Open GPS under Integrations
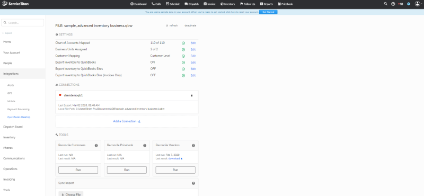Screen dimensions: 424x196 point(10,93)
